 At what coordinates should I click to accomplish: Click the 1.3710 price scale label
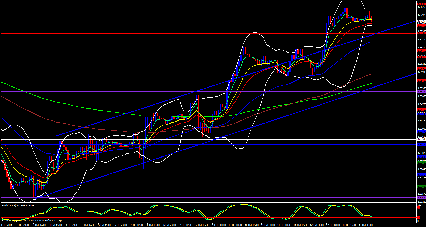coord(421,40)
